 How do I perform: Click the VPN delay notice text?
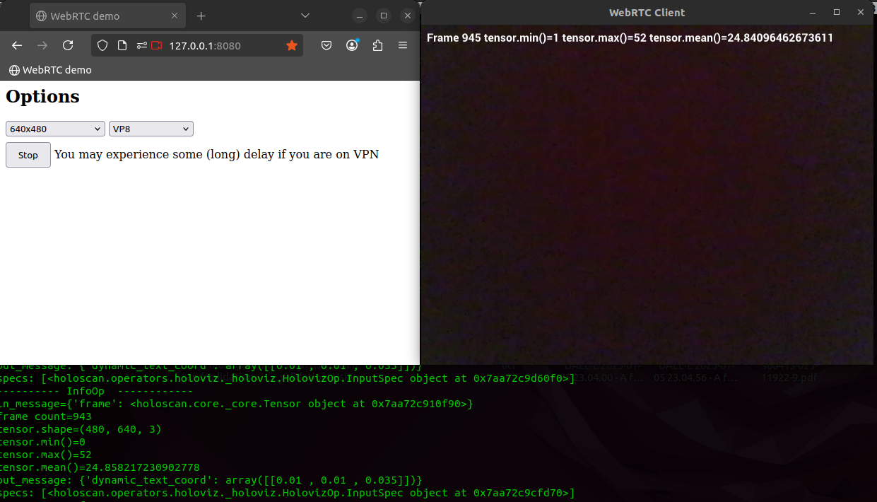(x=216, y=154)
